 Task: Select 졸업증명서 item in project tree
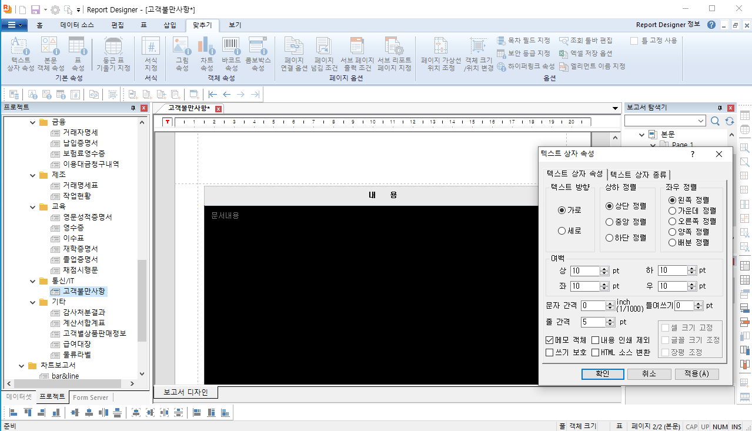tap(81, 260)
